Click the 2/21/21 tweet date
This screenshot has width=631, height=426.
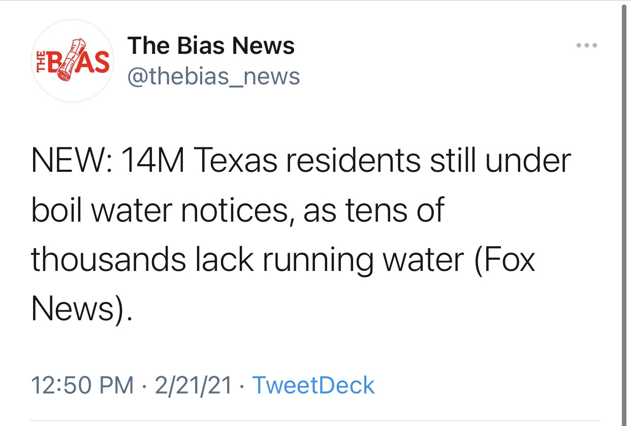pyautogui.click(x=194, y=385)
